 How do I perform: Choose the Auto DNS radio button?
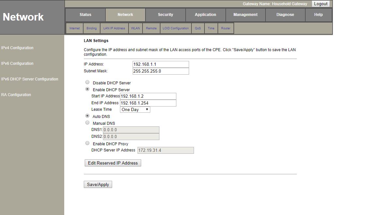pos(87,116)
